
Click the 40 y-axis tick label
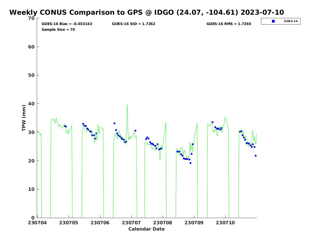[32, 104]
